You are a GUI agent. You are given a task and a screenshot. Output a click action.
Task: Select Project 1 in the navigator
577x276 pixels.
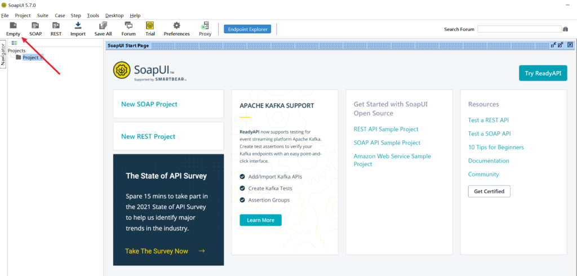(x=33, y=57)
